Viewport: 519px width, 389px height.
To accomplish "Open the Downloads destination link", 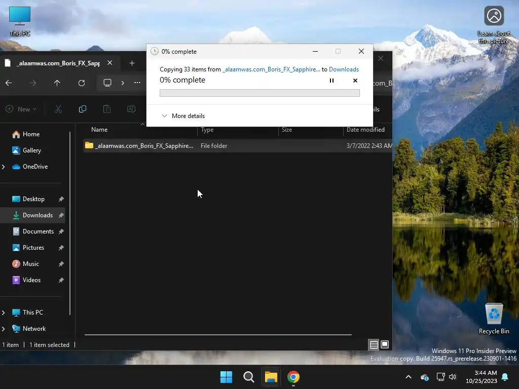I will (344, 69).
